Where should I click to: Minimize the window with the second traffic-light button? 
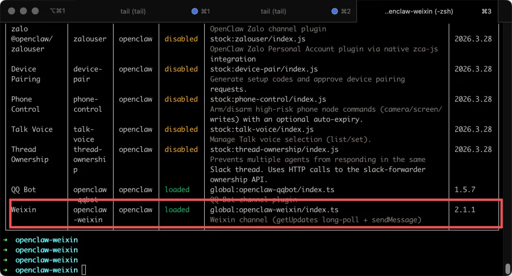(x=23, y=11)
